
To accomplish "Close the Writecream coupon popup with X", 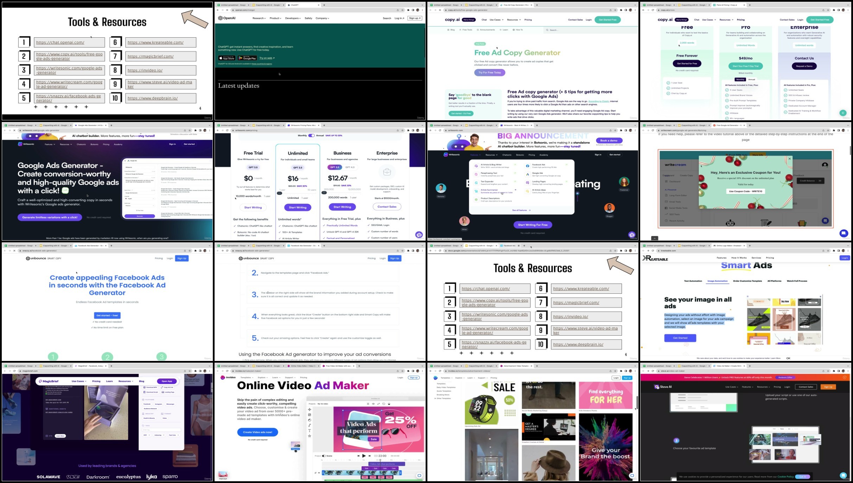I will [x=790, y=159].
